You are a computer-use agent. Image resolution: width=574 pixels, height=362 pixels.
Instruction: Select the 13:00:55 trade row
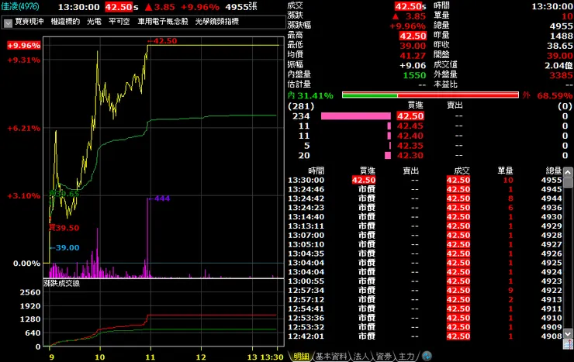tap(424, 281)
